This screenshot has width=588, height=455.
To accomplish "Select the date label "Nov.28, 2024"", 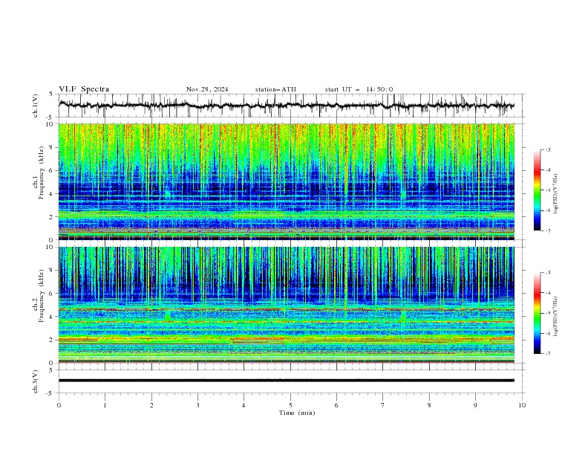I will pos(207,89).
